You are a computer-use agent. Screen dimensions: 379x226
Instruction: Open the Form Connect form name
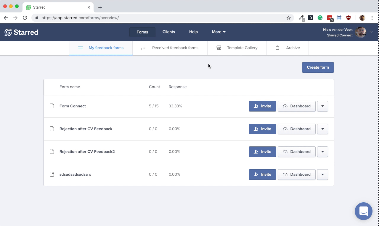pos(73,106)
